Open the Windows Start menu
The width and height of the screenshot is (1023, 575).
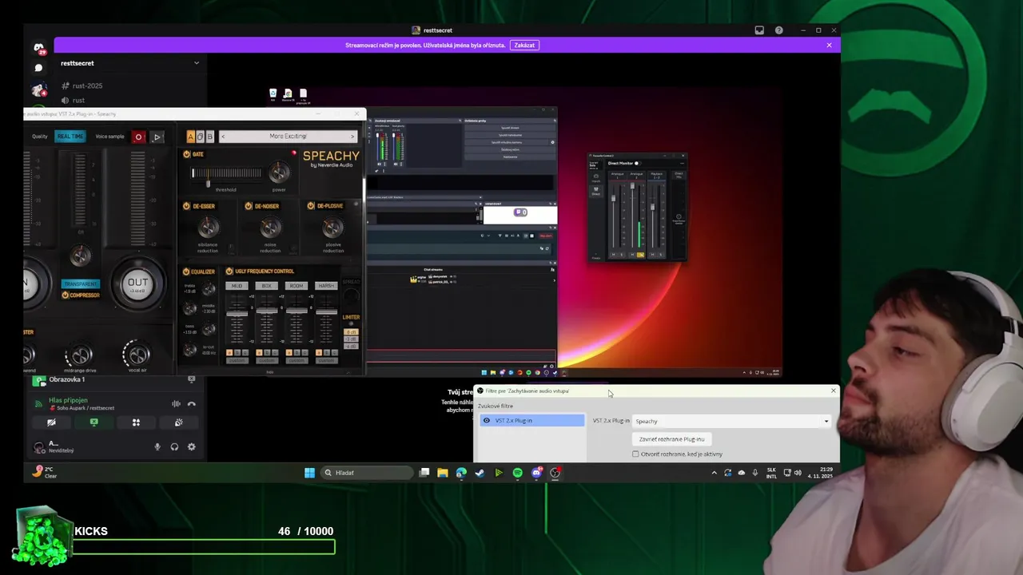pyautogui.click(x=309, y=473)
